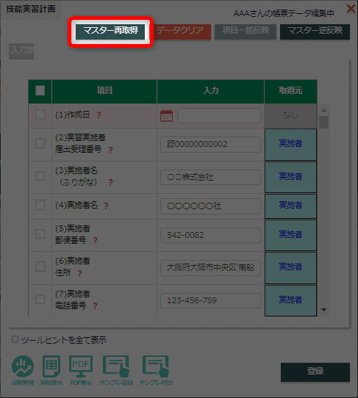
Task: Click the マスター再取得 button
Action: point(110,32)
